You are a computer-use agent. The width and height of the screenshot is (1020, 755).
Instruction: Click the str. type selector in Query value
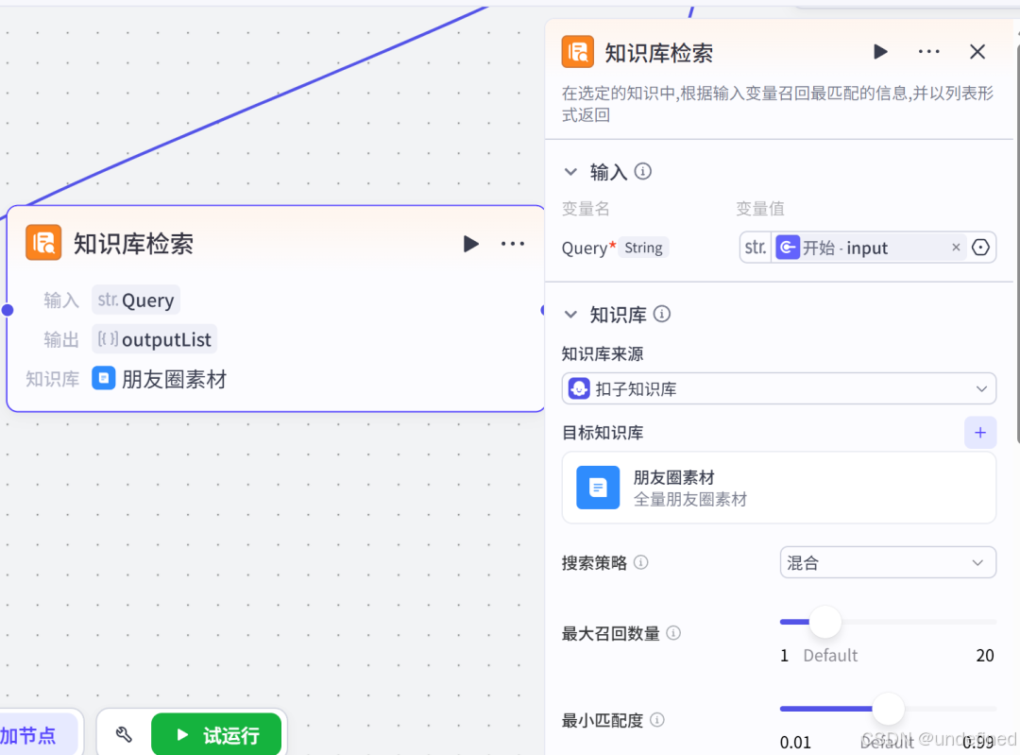[x=756, y=248]
